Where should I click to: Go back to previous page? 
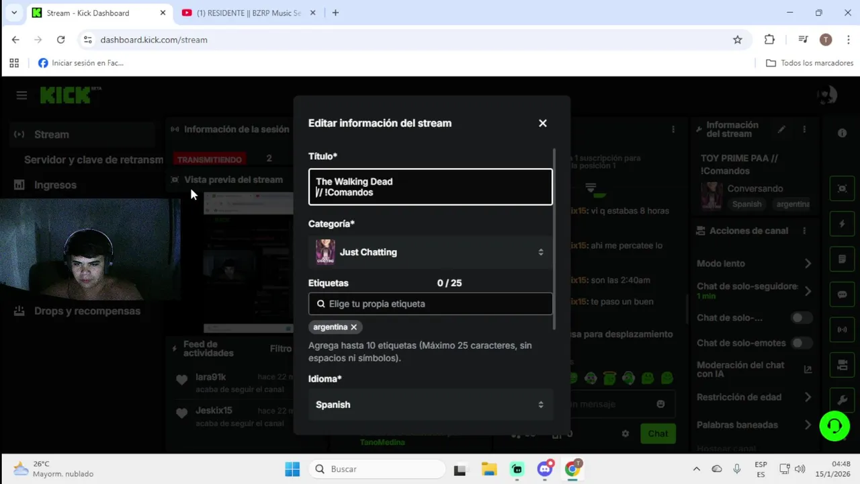15,40
